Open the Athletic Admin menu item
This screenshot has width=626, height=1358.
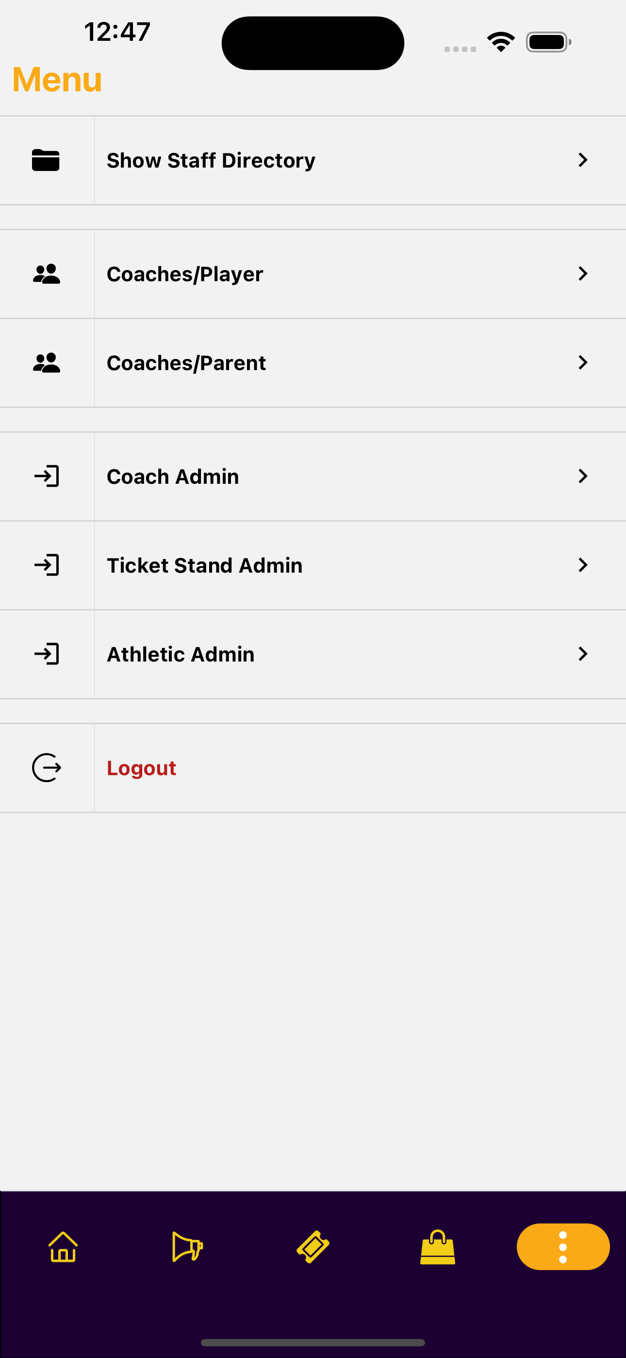coord(180,654)
